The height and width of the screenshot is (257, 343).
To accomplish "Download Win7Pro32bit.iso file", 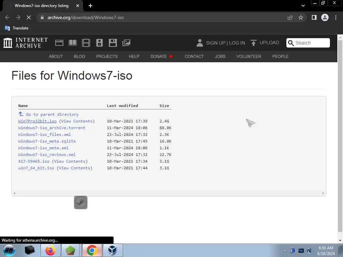I will point(38,121).
